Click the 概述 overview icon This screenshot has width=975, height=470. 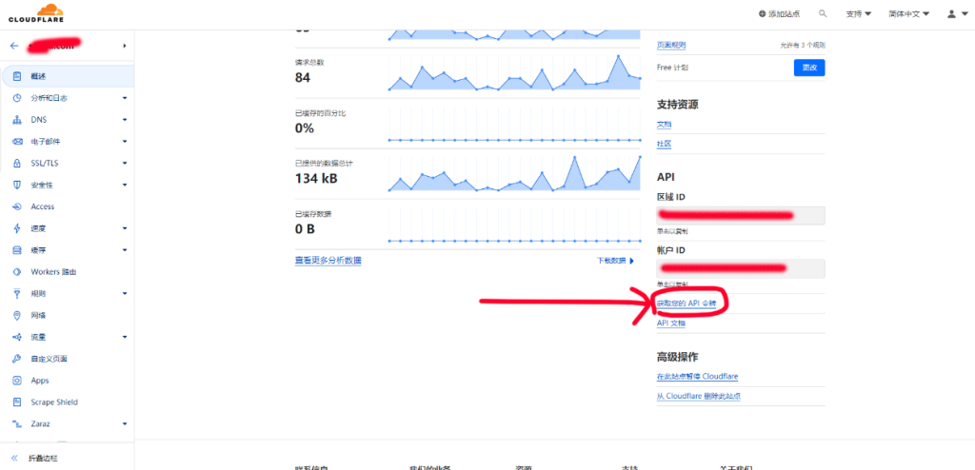tap(17, 76)
